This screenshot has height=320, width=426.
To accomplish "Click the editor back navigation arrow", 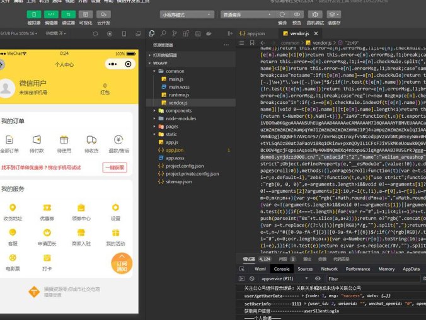I will pyautogui.click(x=263, y=43).
